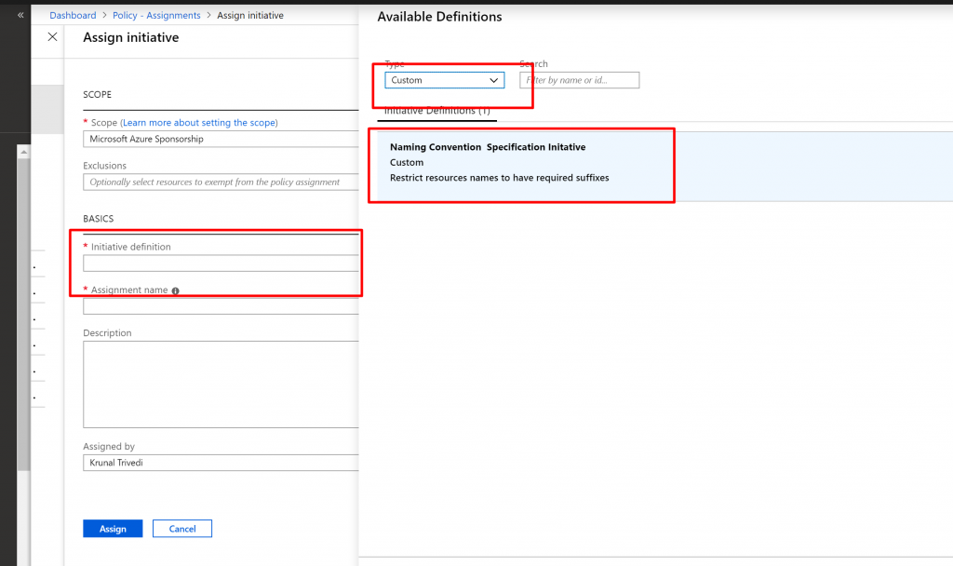Close the Assign initiative blade
The image size is (953, 566).
coord(52,37)
